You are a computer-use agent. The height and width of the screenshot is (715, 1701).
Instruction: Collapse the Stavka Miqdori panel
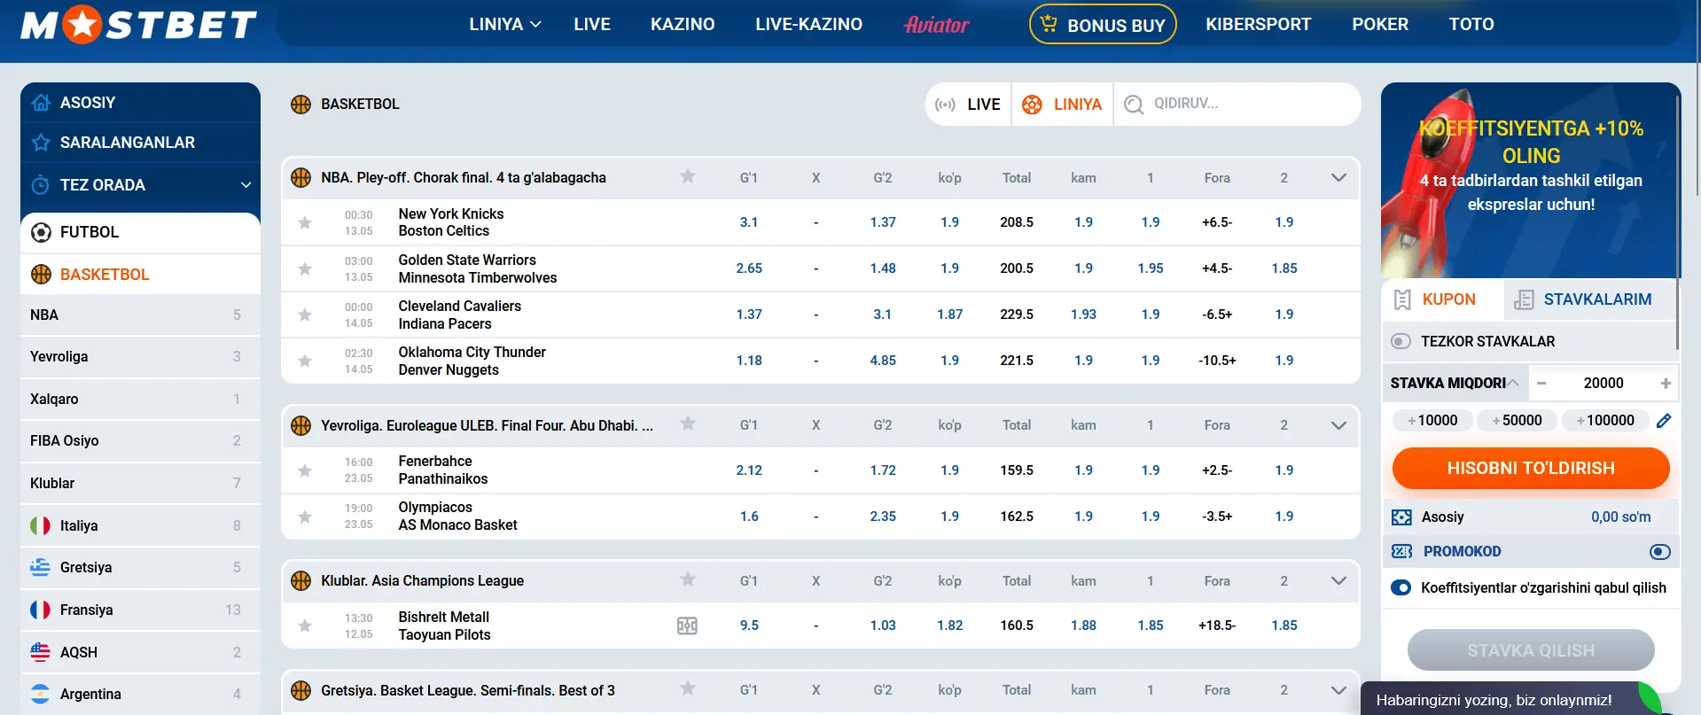1513,383
